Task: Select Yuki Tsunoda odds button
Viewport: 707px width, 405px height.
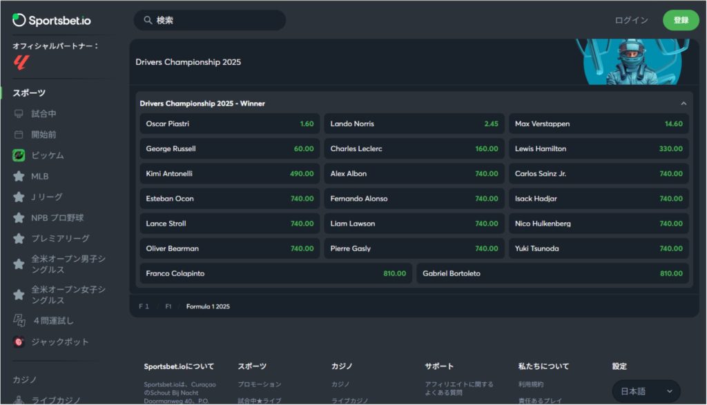Action: tap(599, 248)
